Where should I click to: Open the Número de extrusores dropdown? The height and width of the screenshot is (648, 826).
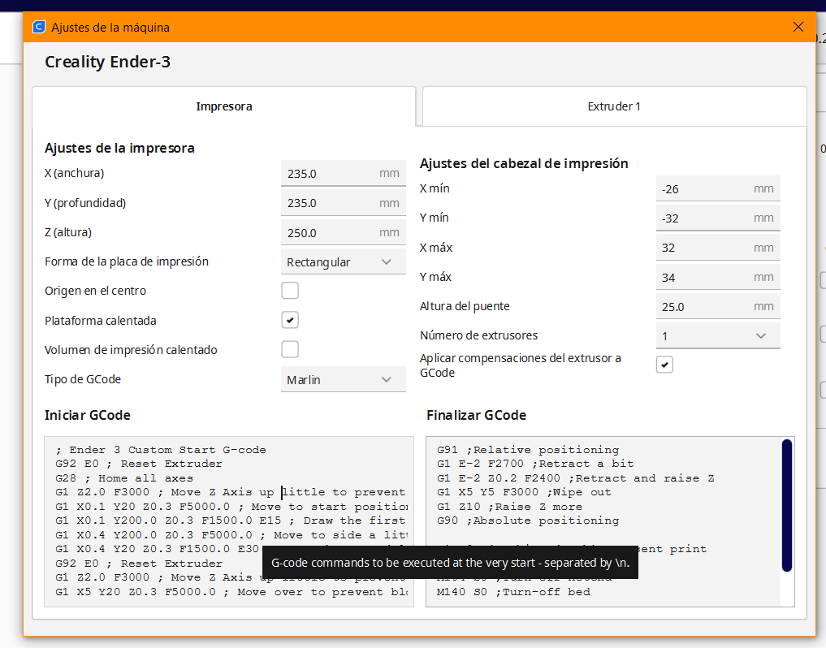[x=718, y=335]
